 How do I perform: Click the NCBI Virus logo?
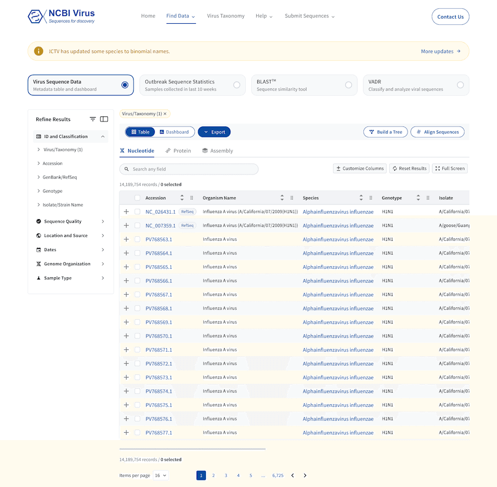point(61,16)
